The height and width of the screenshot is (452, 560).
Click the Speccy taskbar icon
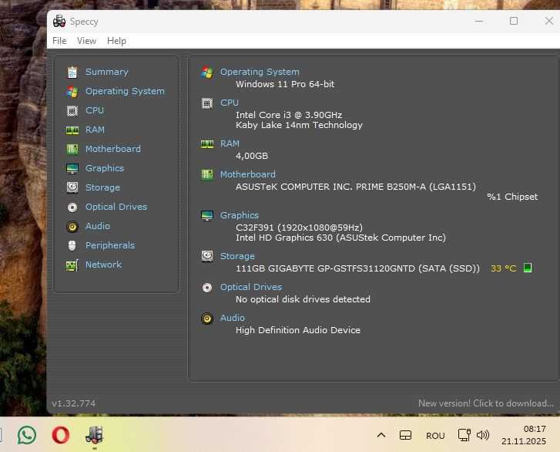tap(94, 435)
